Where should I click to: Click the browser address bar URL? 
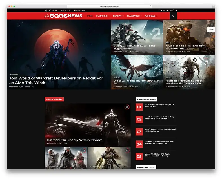[x=109, y=6]
